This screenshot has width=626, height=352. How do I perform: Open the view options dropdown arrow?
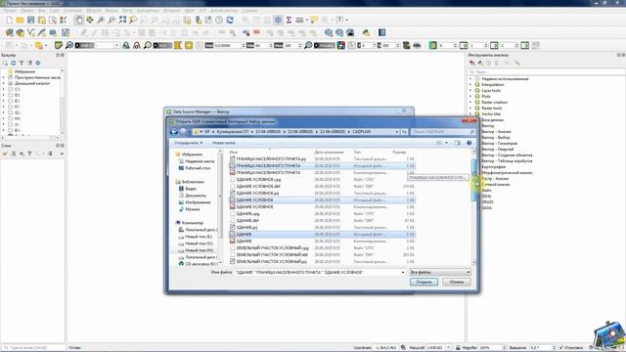[x=446, y=143]
